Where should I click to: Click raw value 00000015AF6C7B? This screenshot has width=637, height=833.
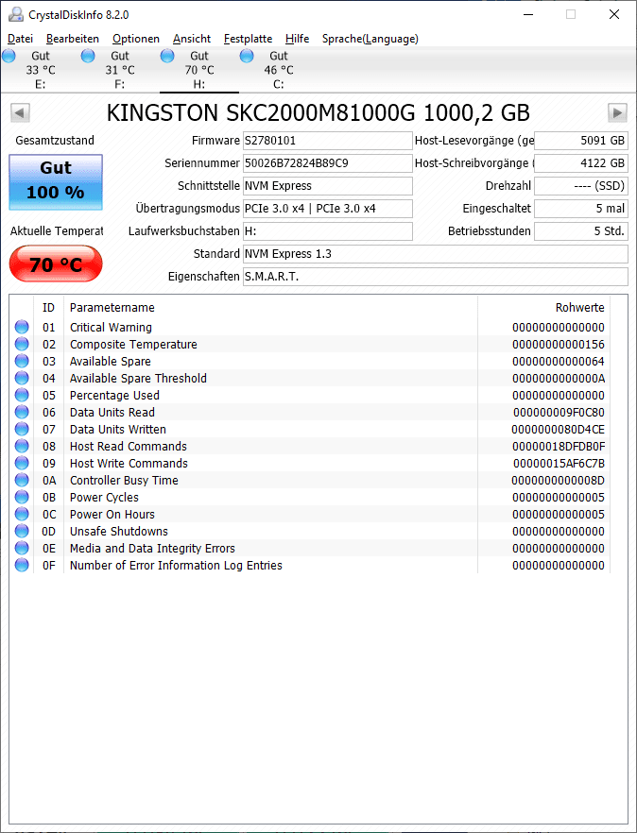tap(559, 463)
